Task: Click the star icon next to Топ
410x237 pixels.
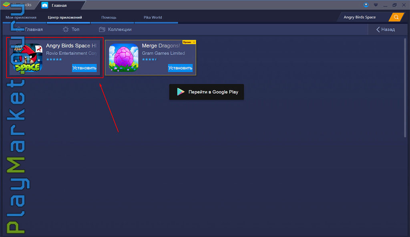Action: pos(66,30)
